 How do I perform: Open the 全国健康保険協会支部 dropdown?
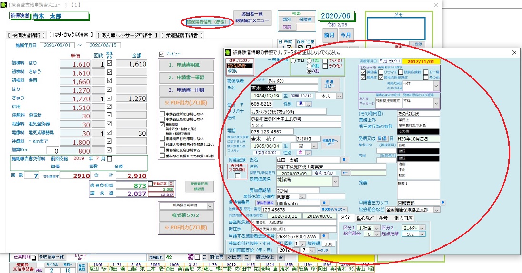point(437,210)
